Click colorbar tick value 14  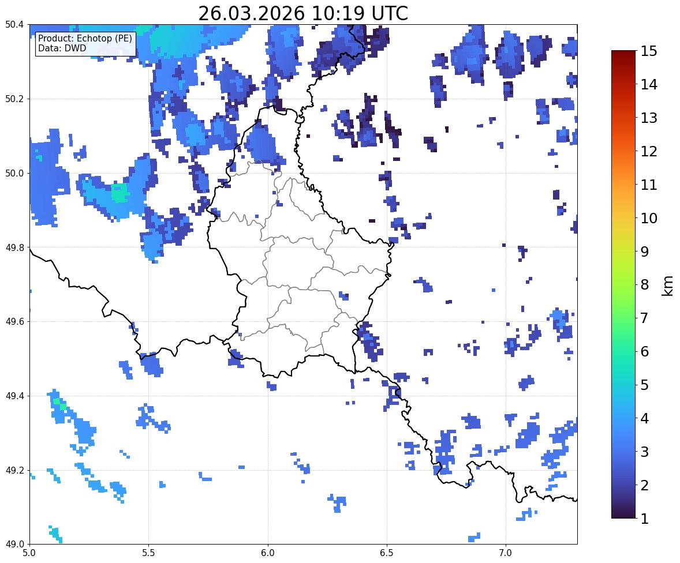(649, 85)
